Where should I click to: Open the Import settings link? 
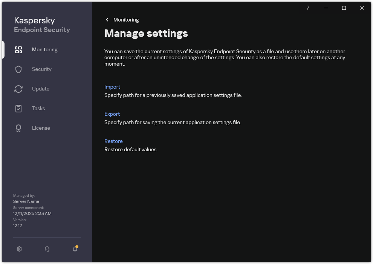click(x=112, y=87)
